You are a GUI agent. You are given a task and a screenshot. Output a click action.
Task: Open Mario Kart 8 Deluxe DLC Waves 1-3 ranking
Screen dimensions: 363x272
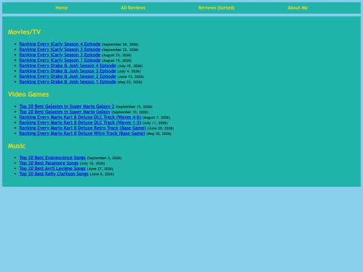click(x=80, y=123)
